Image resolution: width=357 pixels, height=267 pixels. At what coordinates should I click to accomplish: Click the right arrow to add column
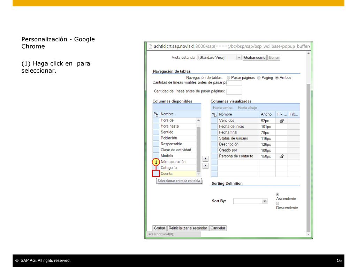tap(205, 159)
